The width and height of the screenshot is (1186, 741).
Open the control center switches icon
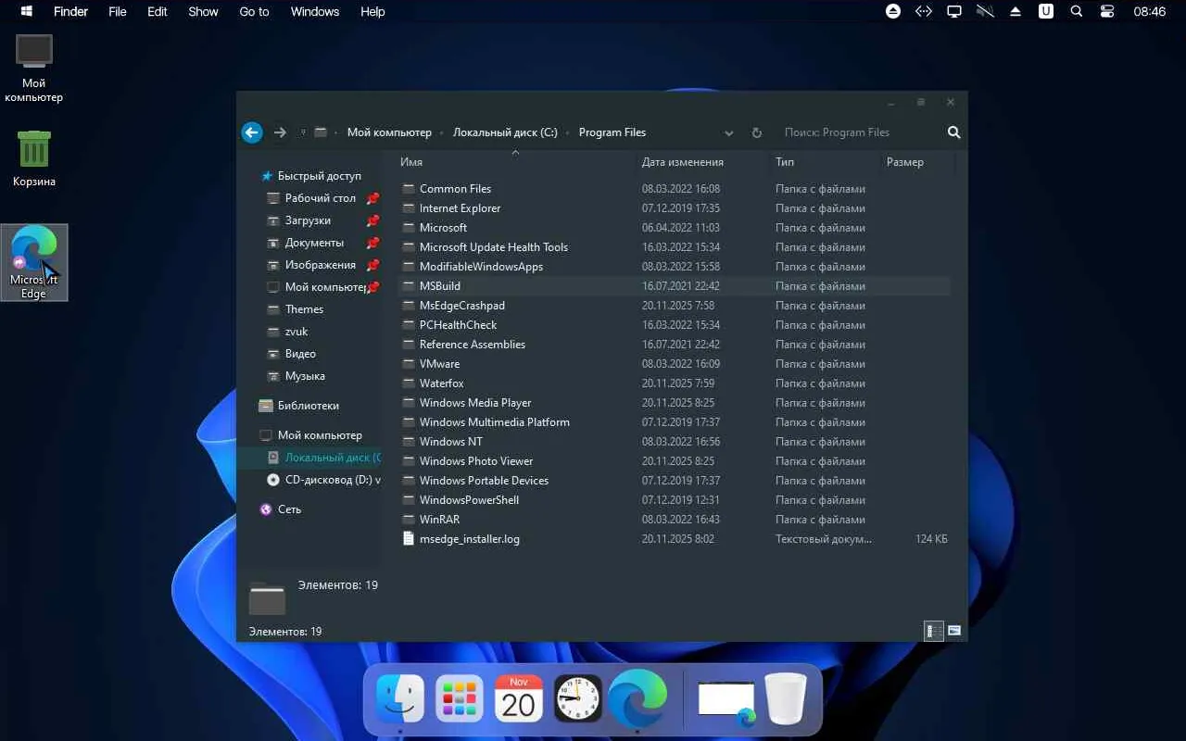point(1107,11)
